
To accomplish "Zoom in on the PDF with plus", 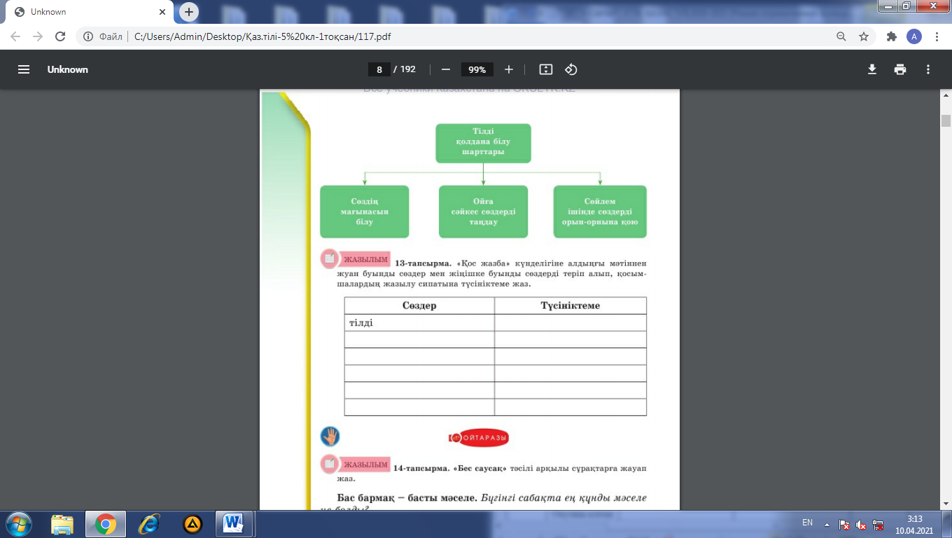I will pos(509,69).
